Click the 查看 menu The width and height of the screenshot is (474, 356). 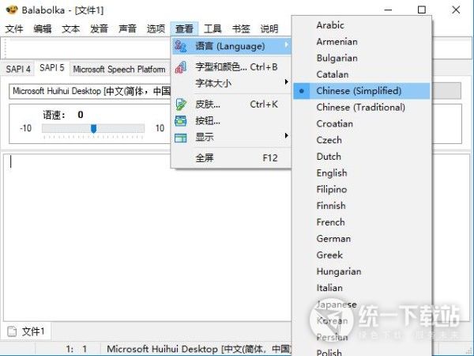184,28
